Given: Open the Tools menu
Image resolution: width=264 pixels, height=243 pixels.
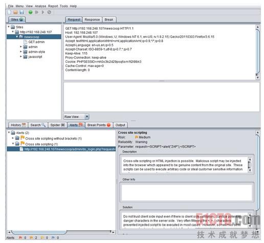Looking at the screenshot, I should coord(64,6).
